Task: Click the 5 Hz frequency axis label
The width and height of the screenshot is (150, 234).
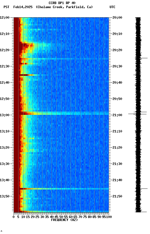Action: [18, 217]
